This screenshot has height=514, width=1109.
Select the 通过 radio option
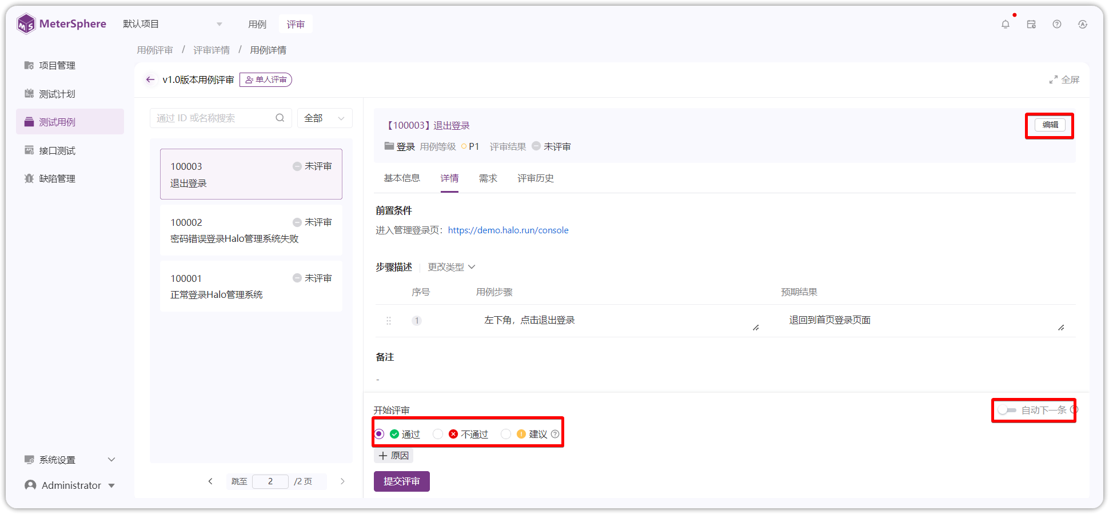(x=380, y=434)
